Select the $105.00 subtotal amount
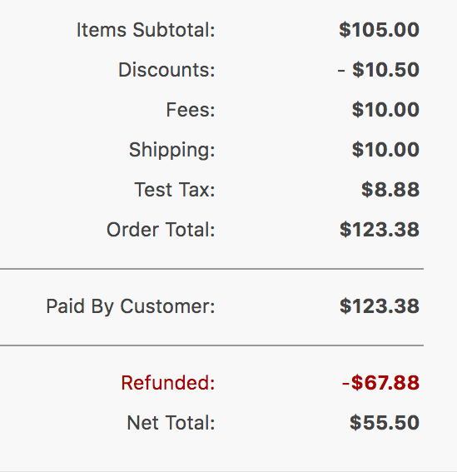The width and height of the screenshot is (457, 472). pos(379,30)
